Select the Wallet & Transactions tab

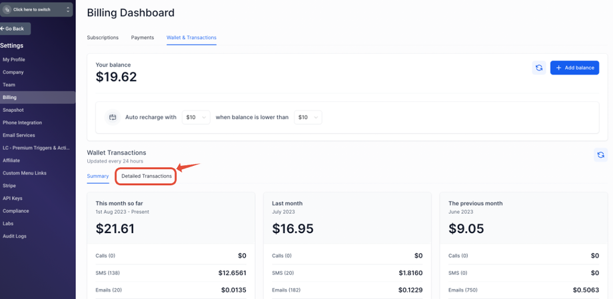click(x=191, y=37)
